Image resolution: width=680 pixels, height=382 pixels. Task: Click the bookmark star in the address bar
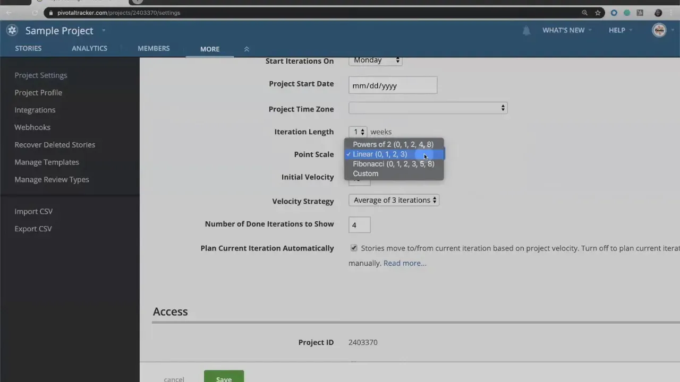pos(598,13)
